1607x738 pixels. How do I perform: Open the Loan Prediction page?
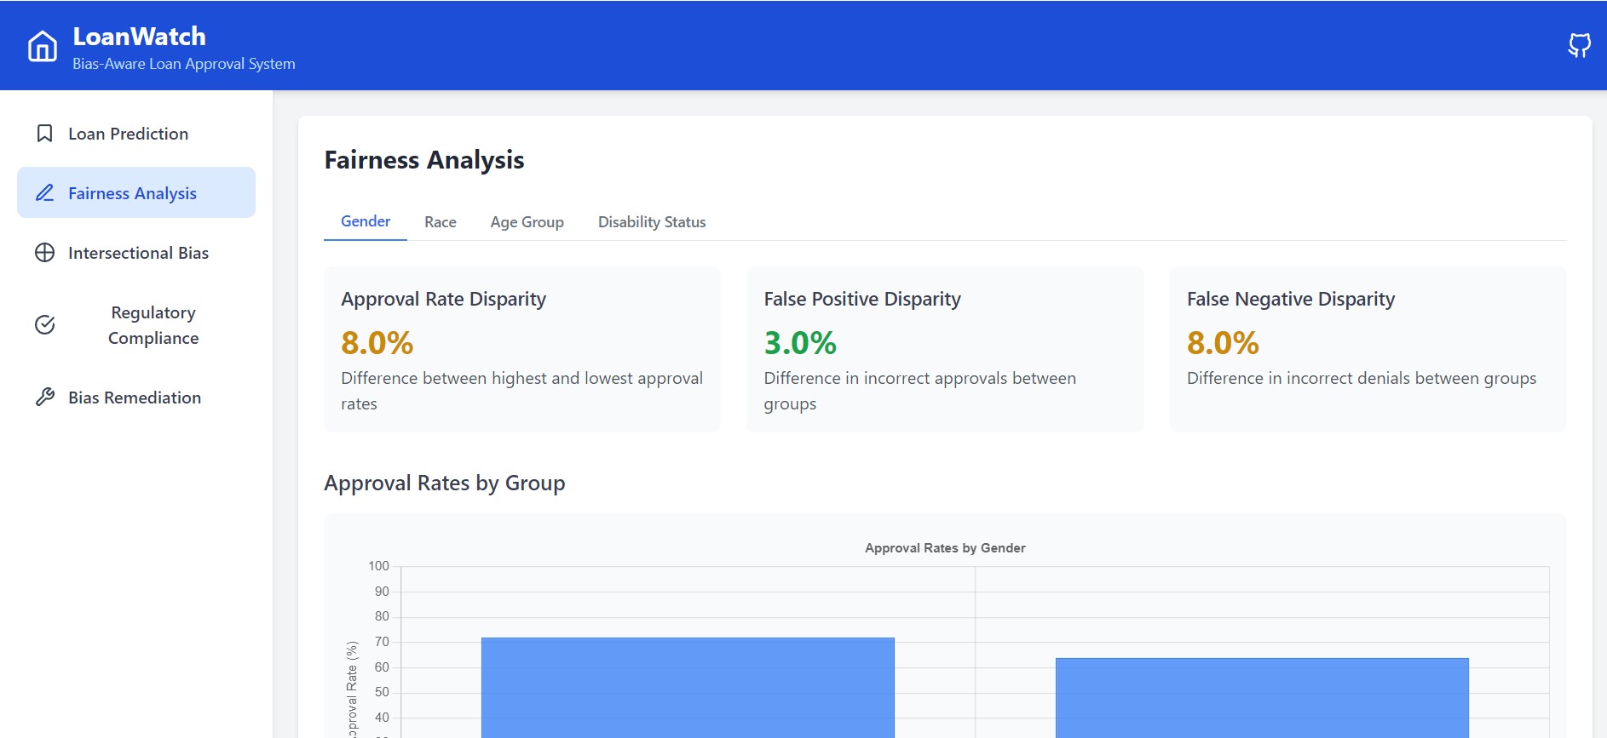click(x=136, y=134)
